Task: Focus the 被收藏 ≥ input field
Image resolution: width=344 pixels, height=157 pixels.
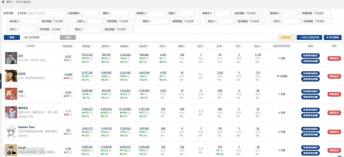Action: (289, 13)
